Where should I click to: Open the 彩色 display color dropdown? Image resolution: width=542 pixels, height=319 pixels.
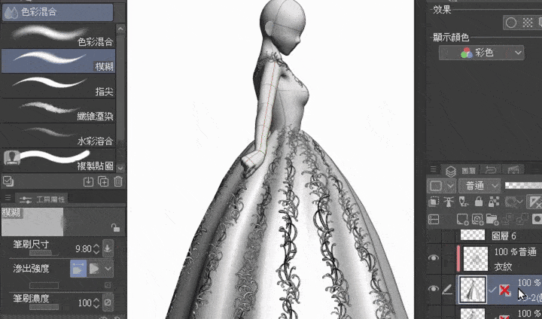[481, 53]
